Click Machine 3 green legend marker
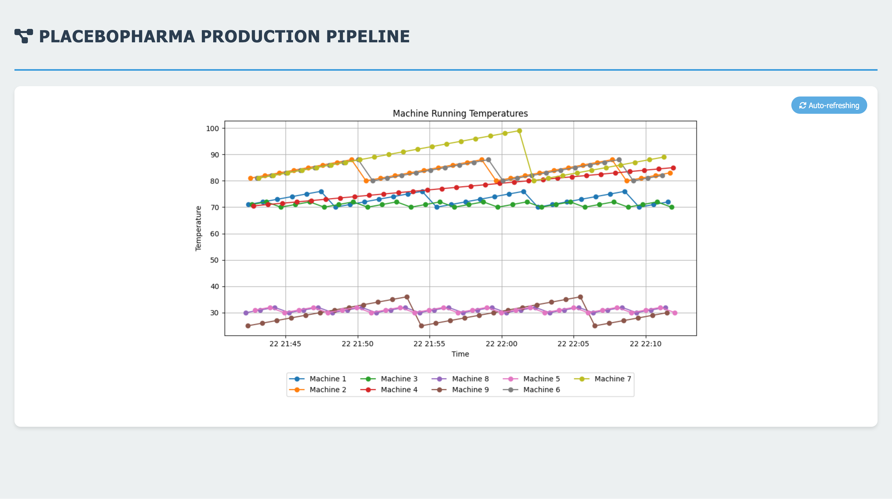The height and width of the screenshot is (499, 892). click(368, 379)
